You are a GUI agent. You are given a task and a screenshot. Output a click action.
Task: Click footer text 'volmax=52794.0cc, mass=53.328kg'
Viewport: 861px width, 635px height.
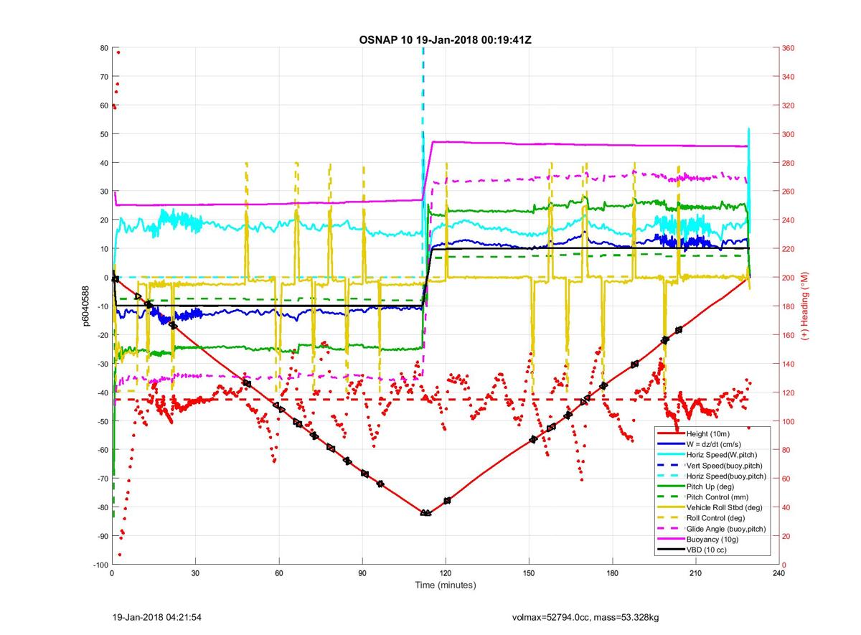585,616
